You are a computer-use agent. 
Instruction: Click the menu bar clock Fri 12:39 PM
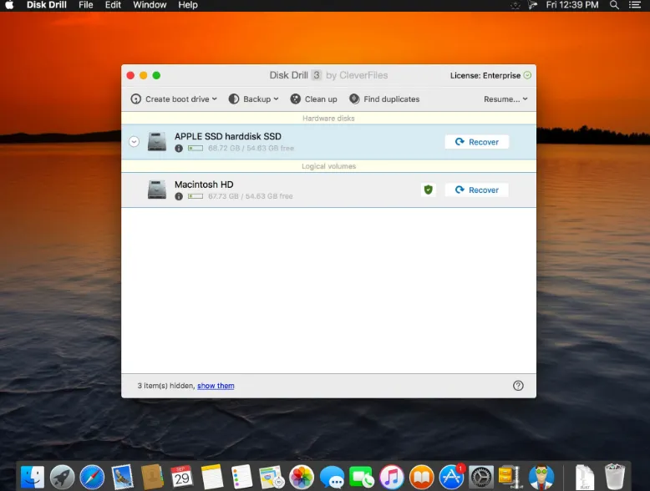[x=572, y=5]
